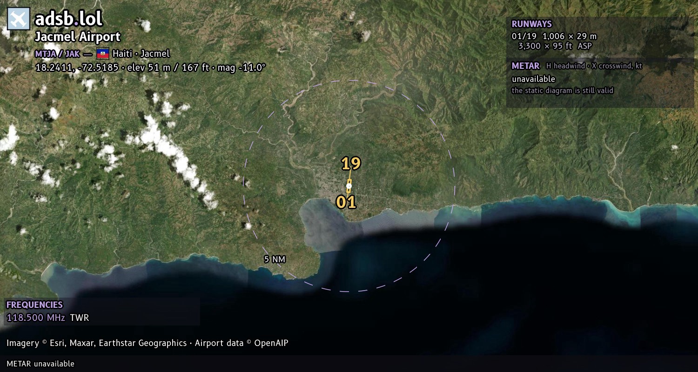Viewport: 698px width, 372px height.
Task: Click the white airport center marker
Action: tap(349, 186)
